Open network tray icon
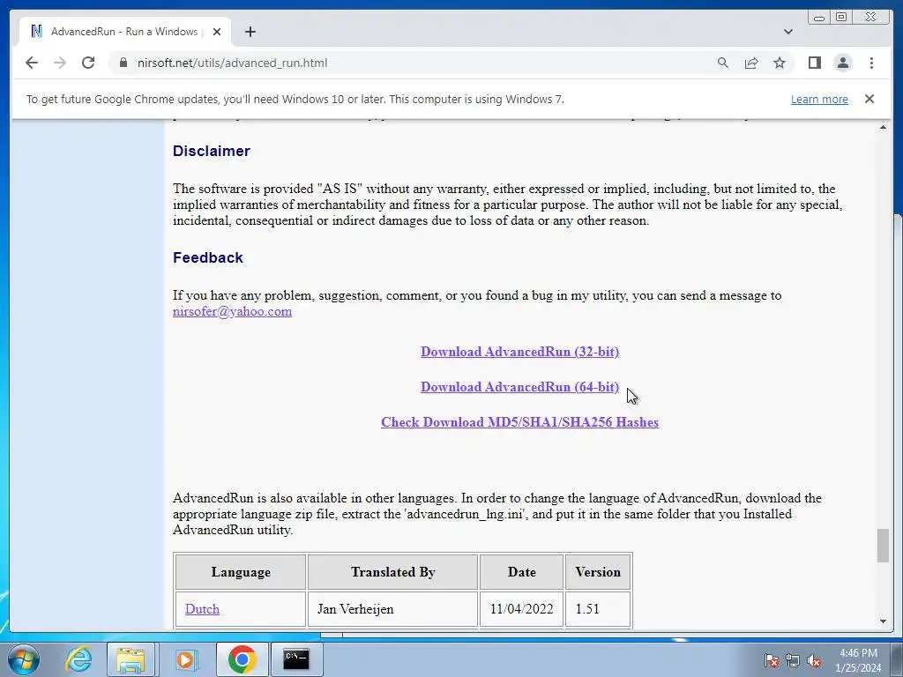The height and width of the screenshot is (677, 903). (793, 660)
